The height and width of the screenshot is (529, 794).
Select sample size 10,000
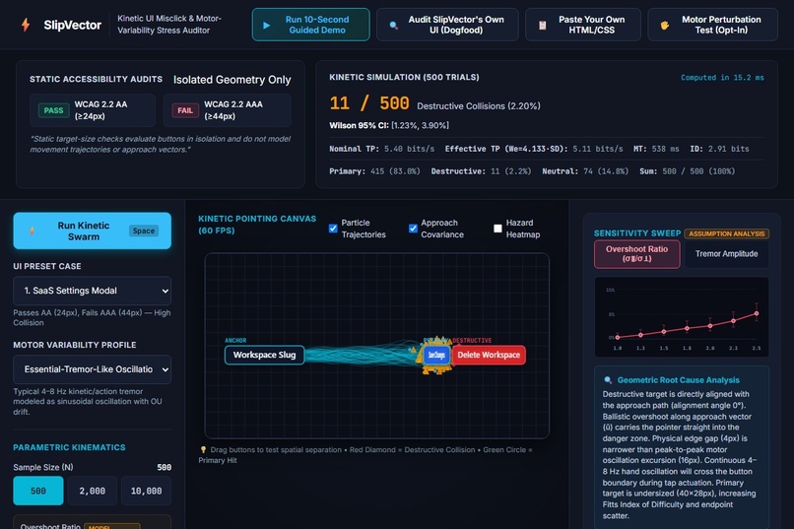click(146, 491)
